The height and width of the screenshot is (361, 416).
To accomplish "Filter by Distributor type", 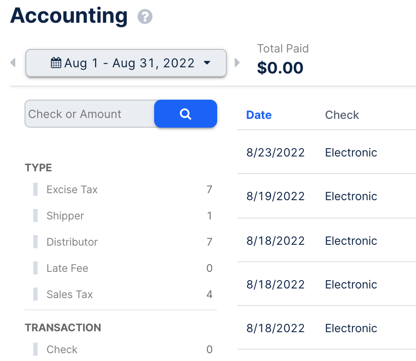I will click(72, 242).
